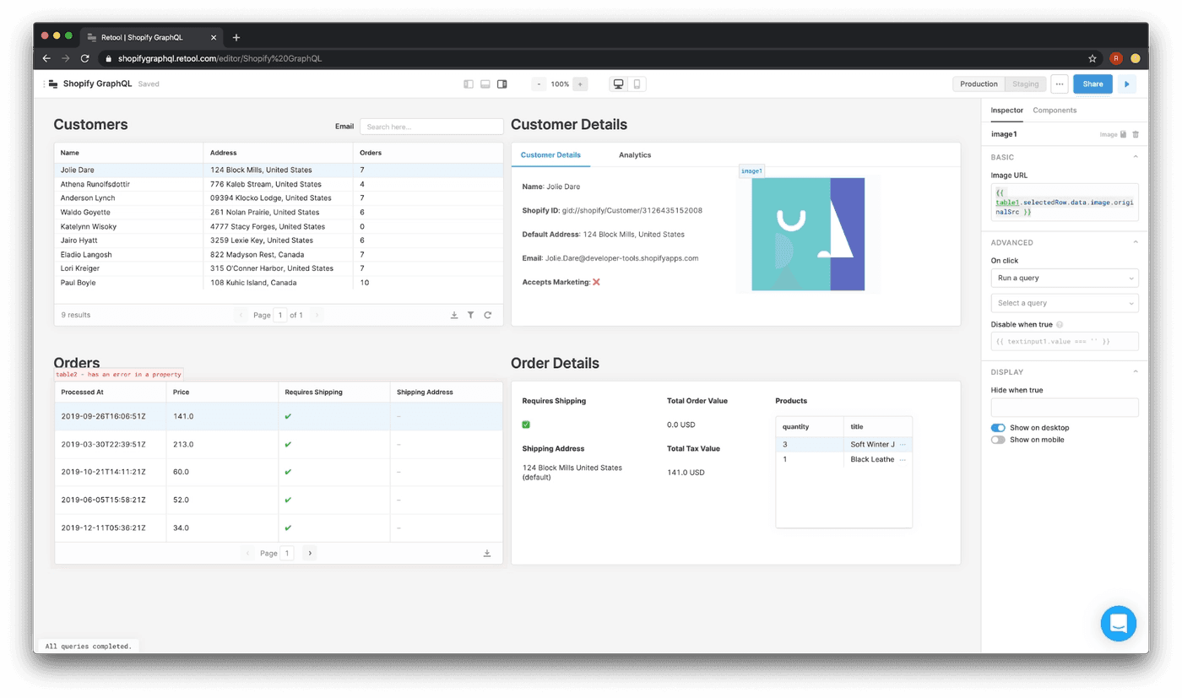1182x698 pixels.
Task: Download Customers table data
Action: tap(454, 315)
